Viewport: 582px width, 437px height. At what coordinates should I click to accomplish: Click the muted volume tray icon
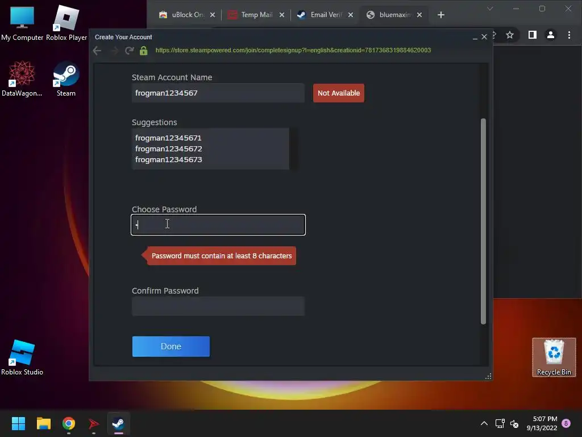(514, 423)
